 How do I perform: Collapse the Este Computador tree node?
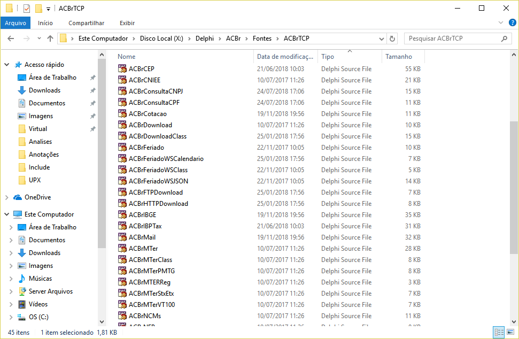pos(6,214)
